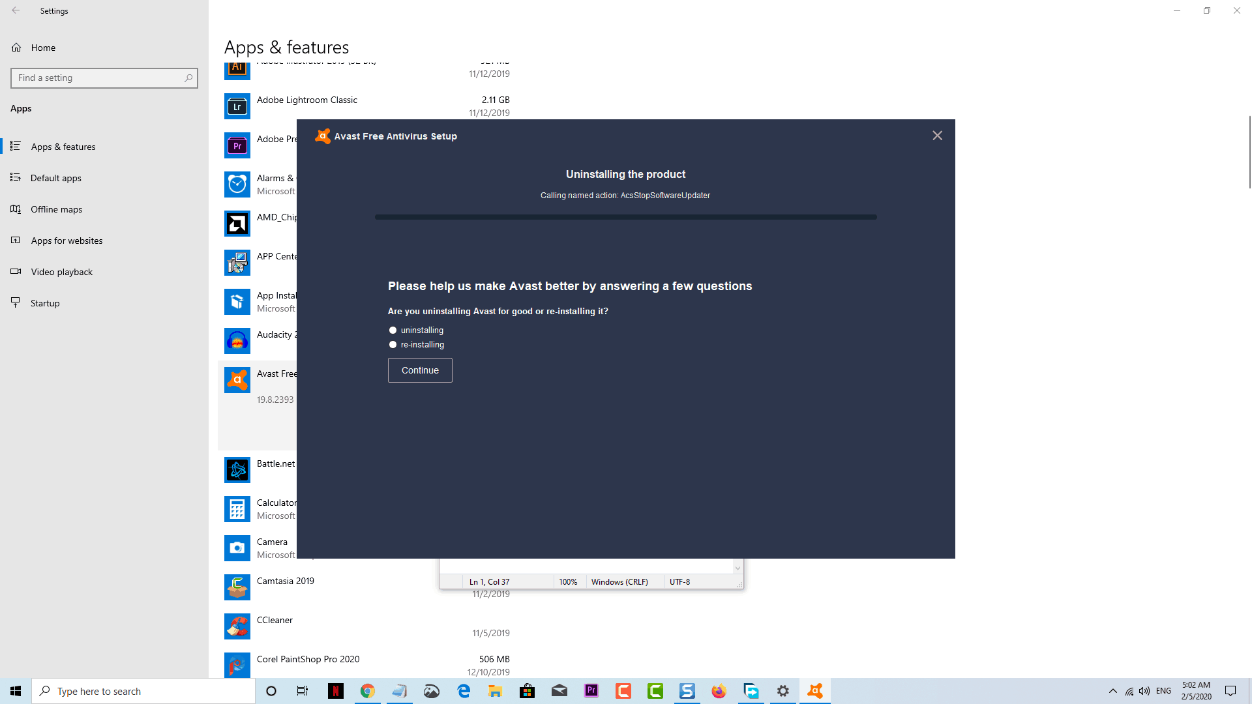Image resolution: width=1252 pixels, height=704 pixels.
Task: Open network settings from tray
Action: click(x=1129, y=691)
